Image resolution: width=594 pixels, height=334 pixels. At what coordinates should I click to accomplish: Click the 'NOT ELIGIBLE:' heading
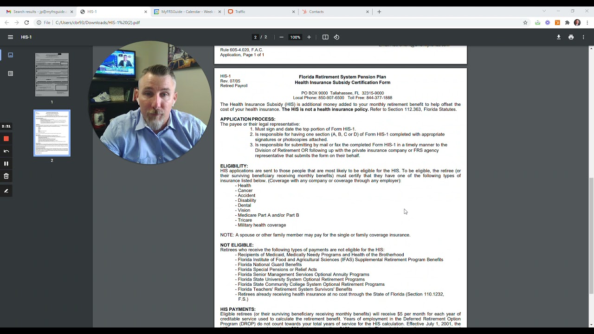coord(237,245)
